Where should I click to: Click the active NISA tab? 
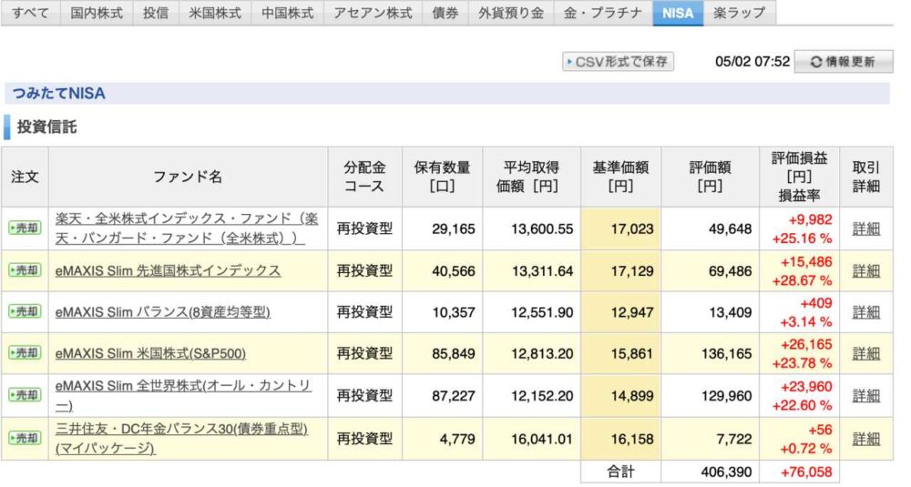point(678,13)
